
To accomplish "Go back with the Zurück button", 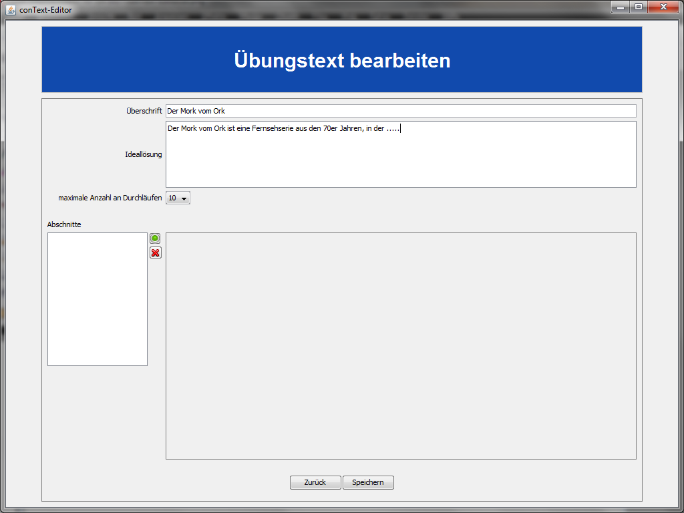I will pyautogui.click(x=315, y=482).
